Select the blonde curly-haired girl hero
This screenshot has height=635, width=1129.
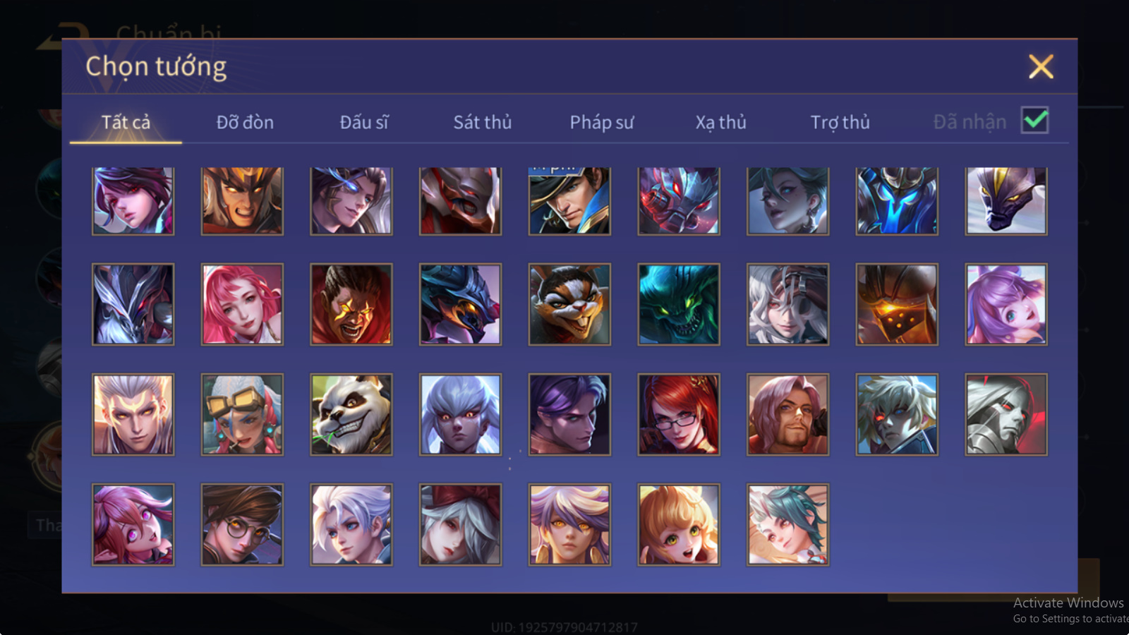(679, 525)
